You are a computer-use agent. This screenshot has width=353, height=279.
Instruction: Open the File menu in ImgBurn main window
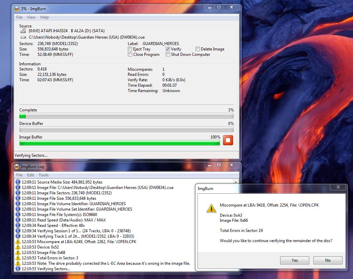point(19,17)
